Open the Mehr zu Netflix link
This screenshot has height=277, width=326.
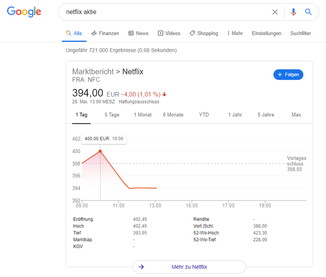tap(189, 267)
